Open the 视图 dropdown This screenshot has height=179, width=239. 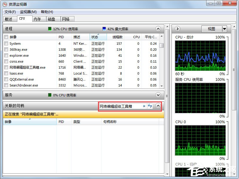coord(215,29)
